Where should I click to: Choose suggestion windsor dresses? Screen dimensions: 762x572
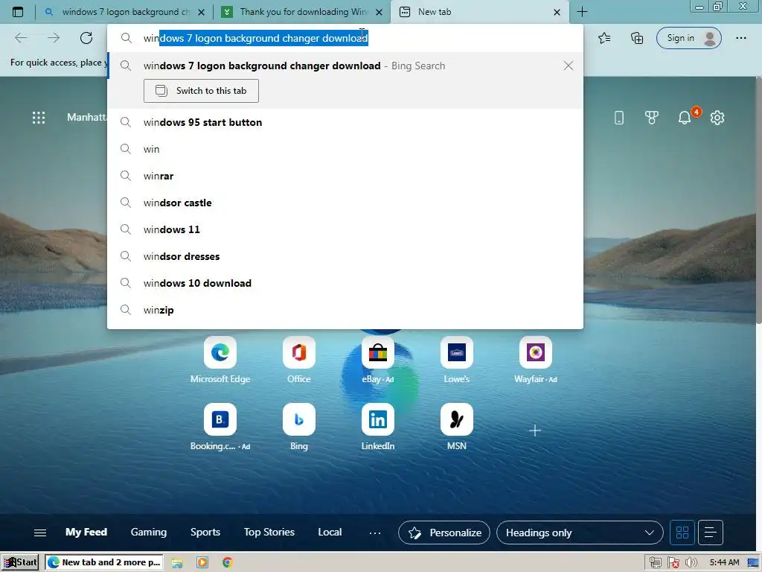(345, 256)
